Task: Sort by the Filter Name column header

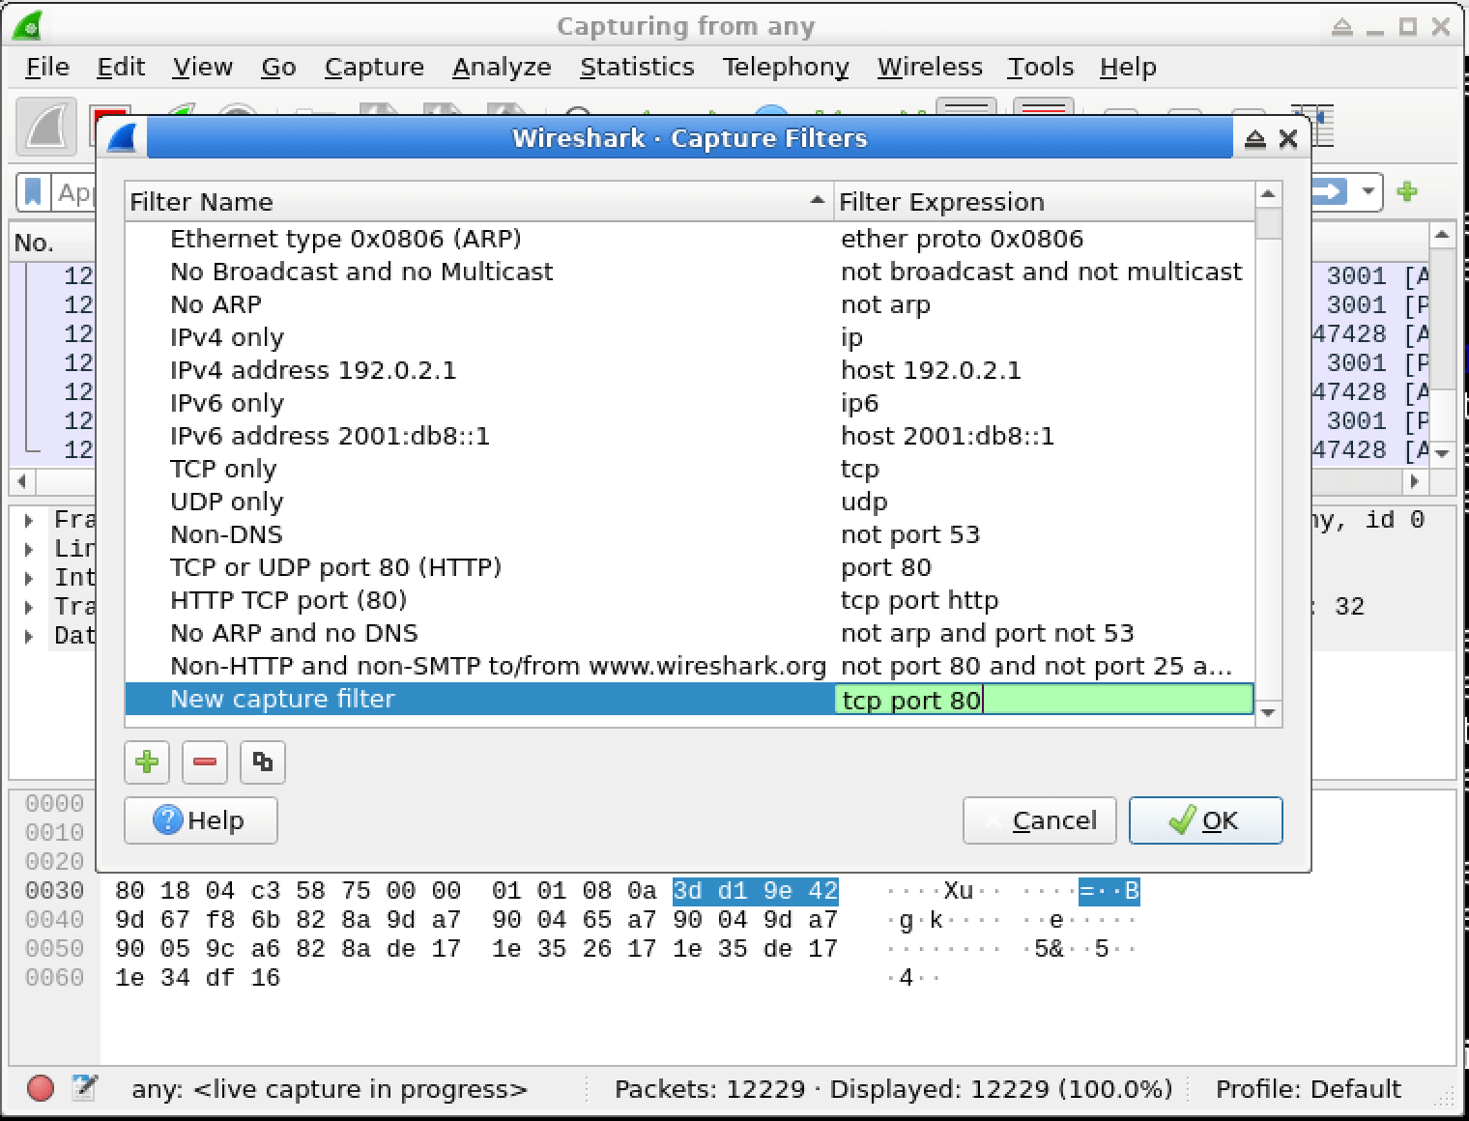Action: coord(478,202)
